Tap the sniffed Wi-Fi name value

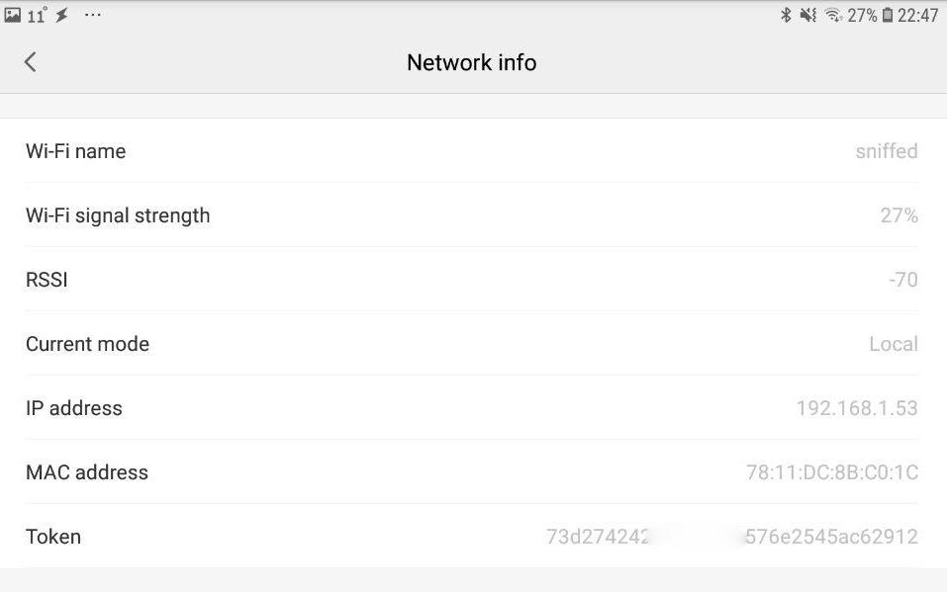[887, 151]
